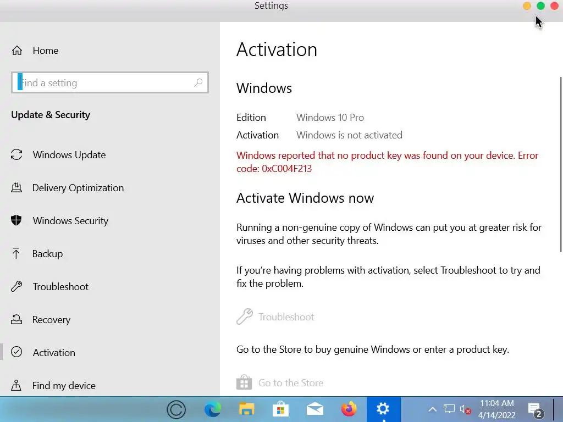Screen dimensions: 563x422
Task: Click the Store bag icon in content
Action: point(244,382)
